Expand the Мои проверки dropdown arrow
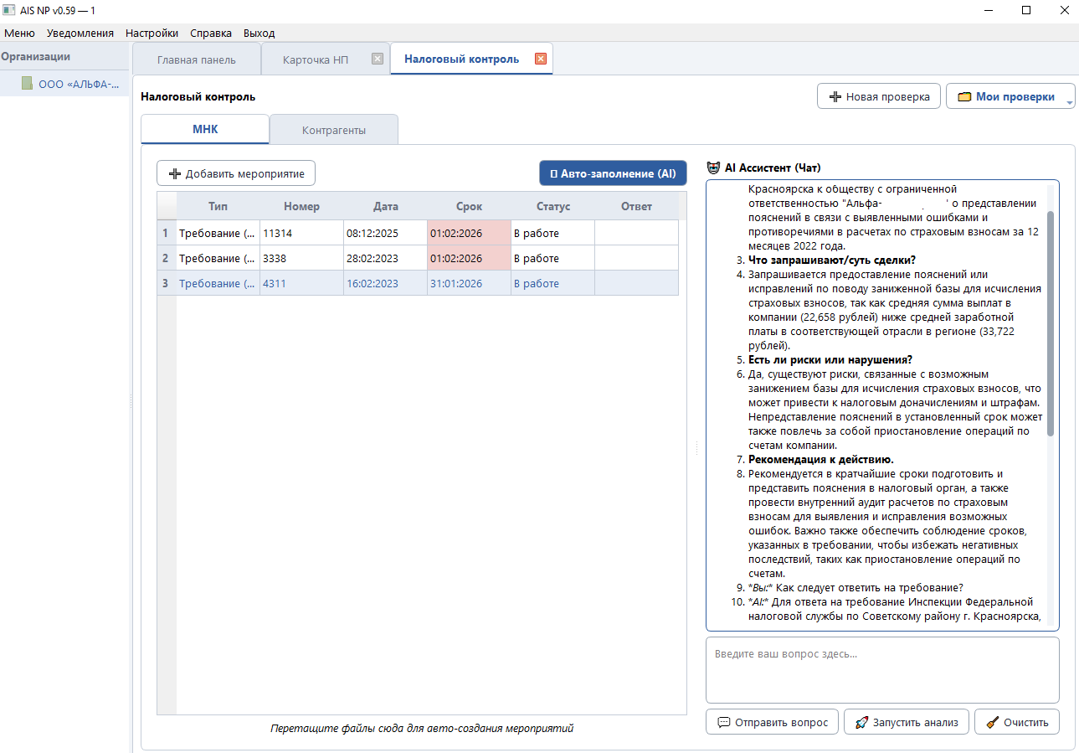Image resolution: width=1079 pixels, height=753 pixels. coord(1070,102)
